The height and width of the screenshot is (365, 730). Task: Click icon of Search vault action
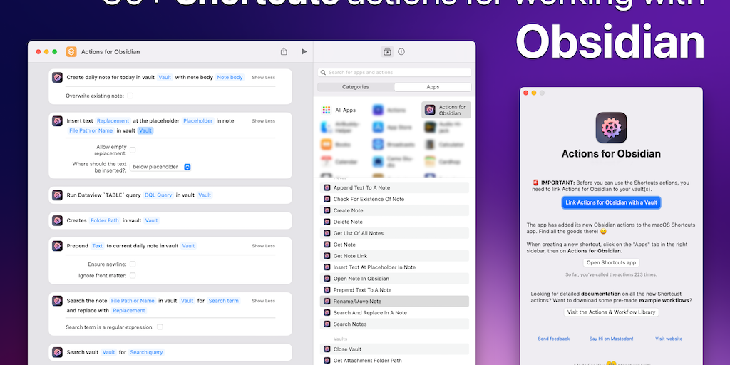(x=57, y=352)
